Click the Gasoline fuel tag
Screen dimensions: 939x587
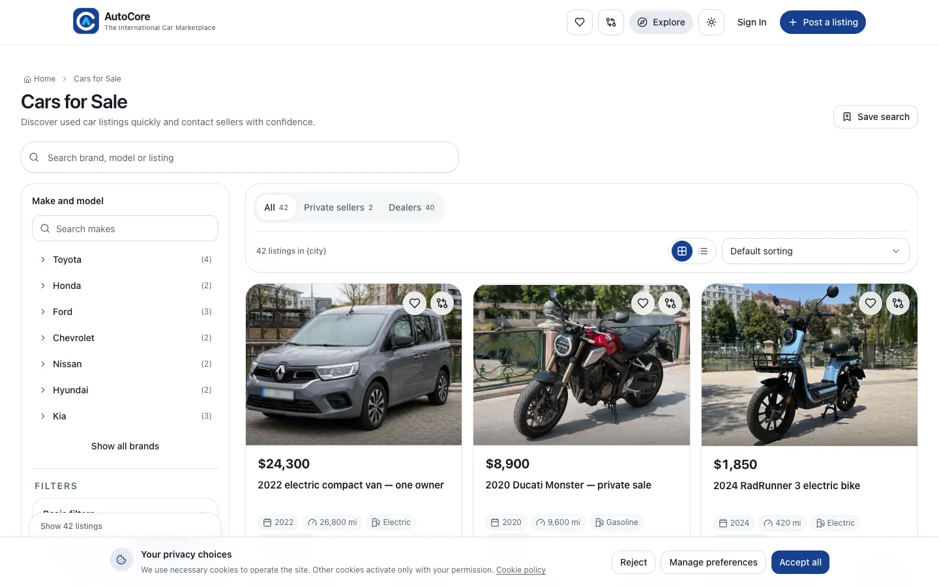[x=616, y=522]
